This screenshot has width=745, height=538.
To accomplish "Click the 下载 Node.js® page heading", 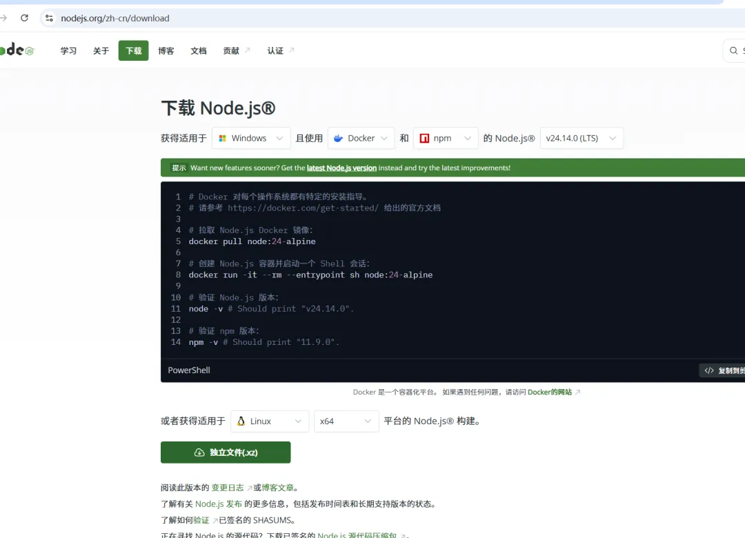I will click(218, 108).
